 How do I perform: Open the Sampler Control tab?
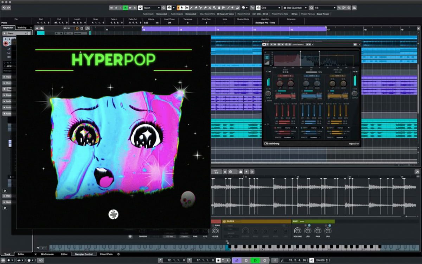coord(84,254)
